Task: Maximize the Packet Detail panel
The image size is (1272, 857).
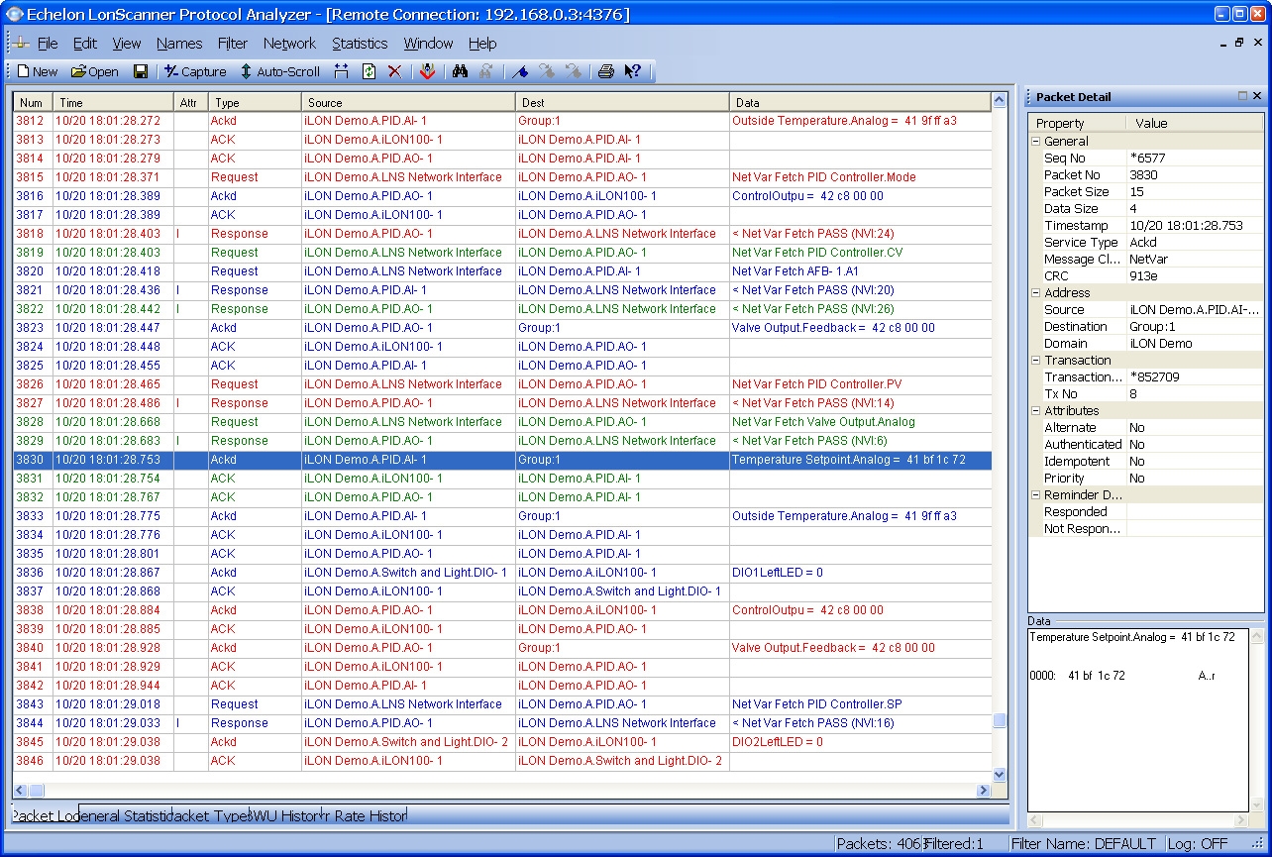Action: pos(1242,96)
